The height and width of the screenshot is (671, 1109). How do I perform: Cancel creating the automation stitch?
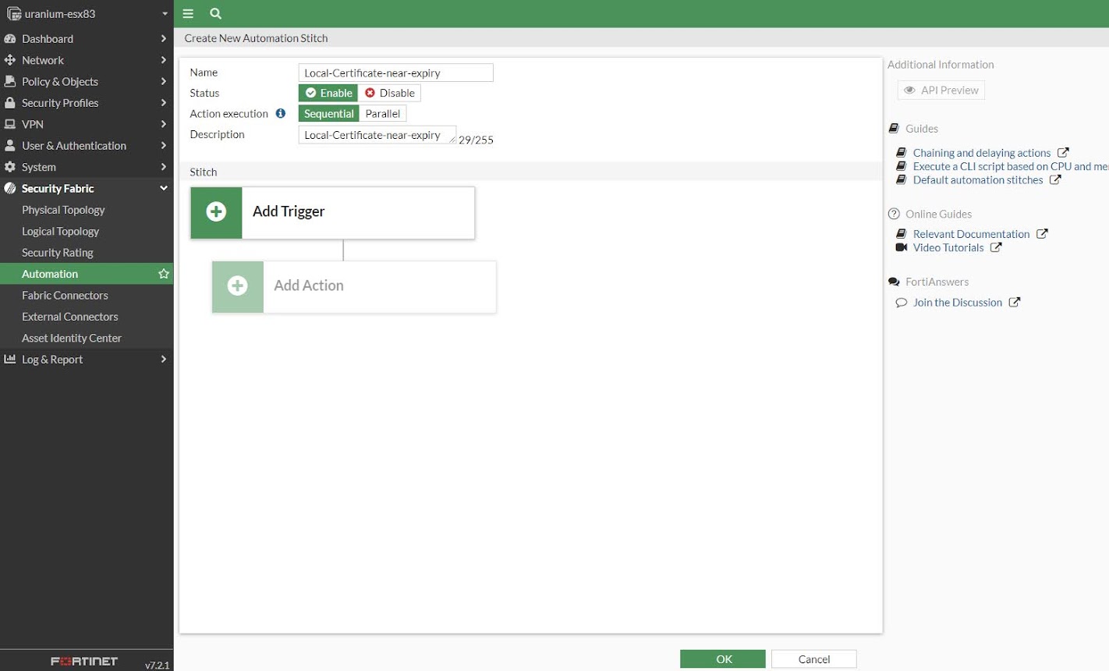tap(814, 659)
